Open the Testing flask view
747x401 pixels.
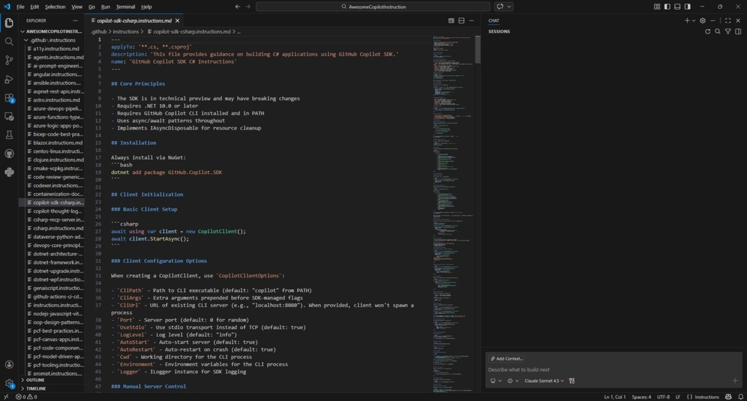[x=9, y=135]
